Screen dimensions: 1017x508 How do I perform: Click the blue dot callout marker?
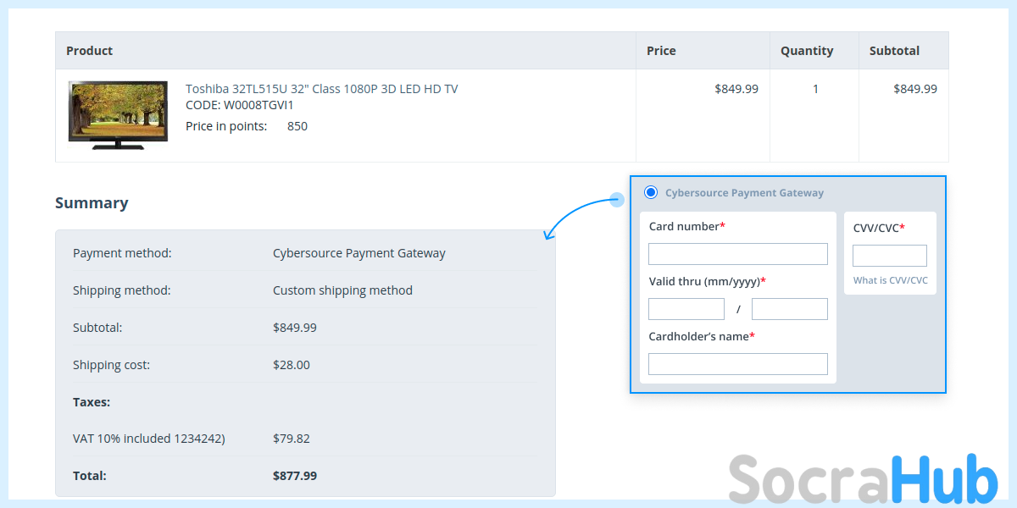pos(617,200)
